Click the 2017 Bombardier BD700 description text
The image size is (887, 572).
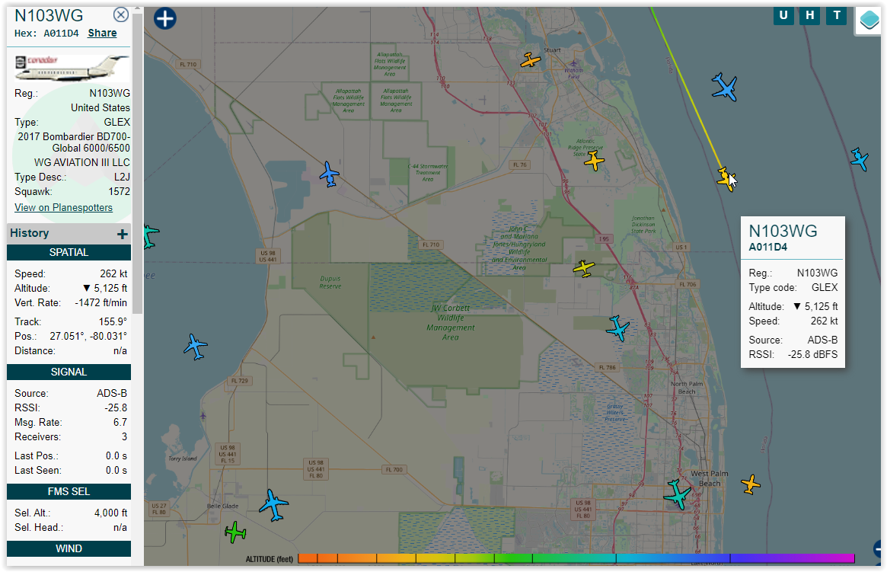click(x=74, y=142)
